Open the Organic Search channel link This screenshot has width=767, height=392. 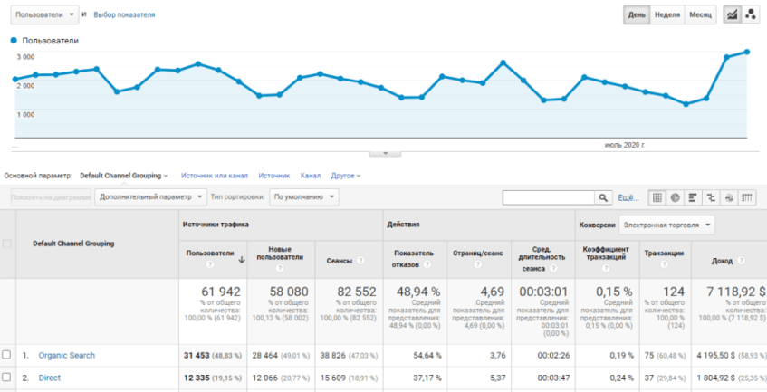pos(66,355)
